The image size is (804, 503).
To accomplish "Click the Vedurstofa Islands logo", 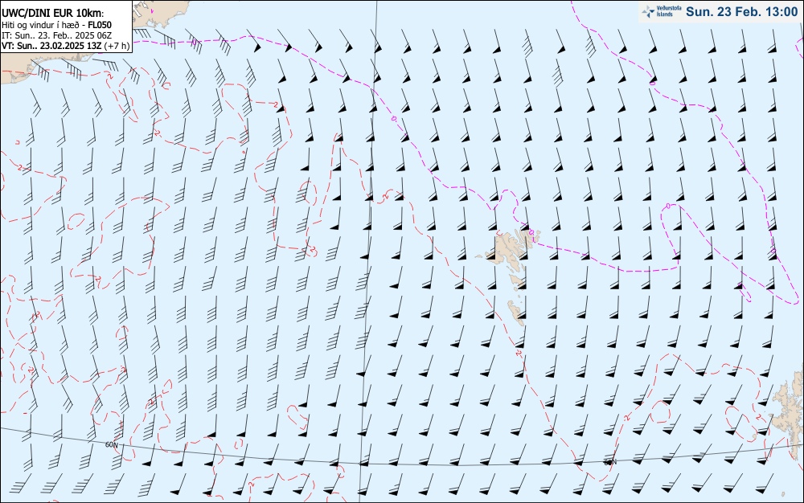I will (662, 12).
